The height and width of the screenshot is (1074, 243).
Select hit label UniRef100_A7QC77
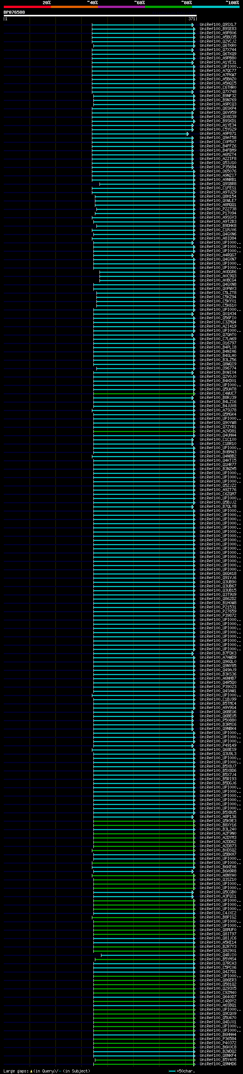[218, 70]
